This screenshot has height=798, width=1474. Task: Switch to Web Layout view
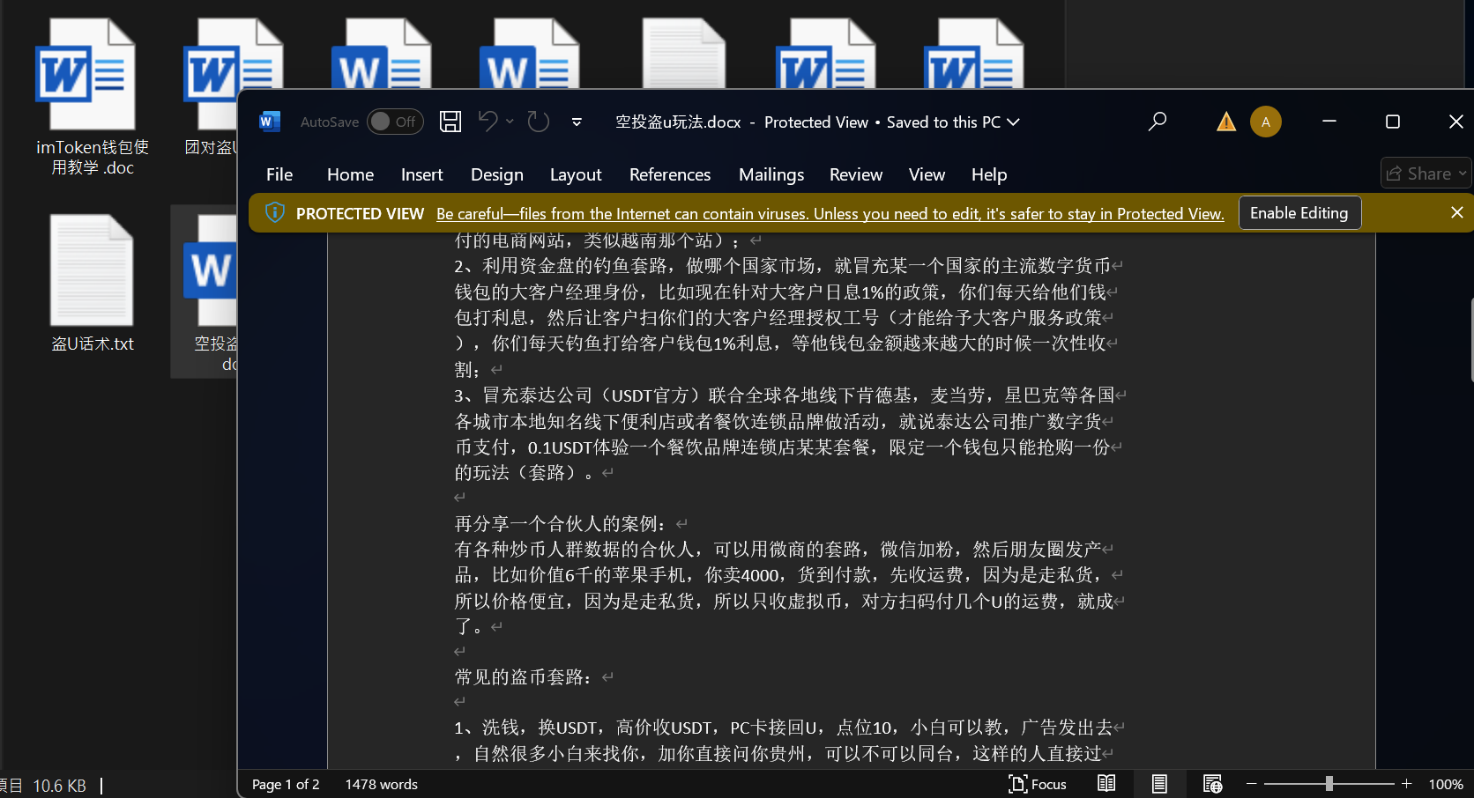pyautogui.click(x=1212, y=784)
